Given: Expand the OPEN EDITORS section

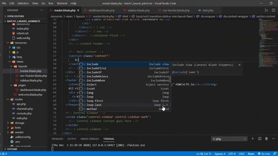Looking at the screenshot, I should [16, 16].
